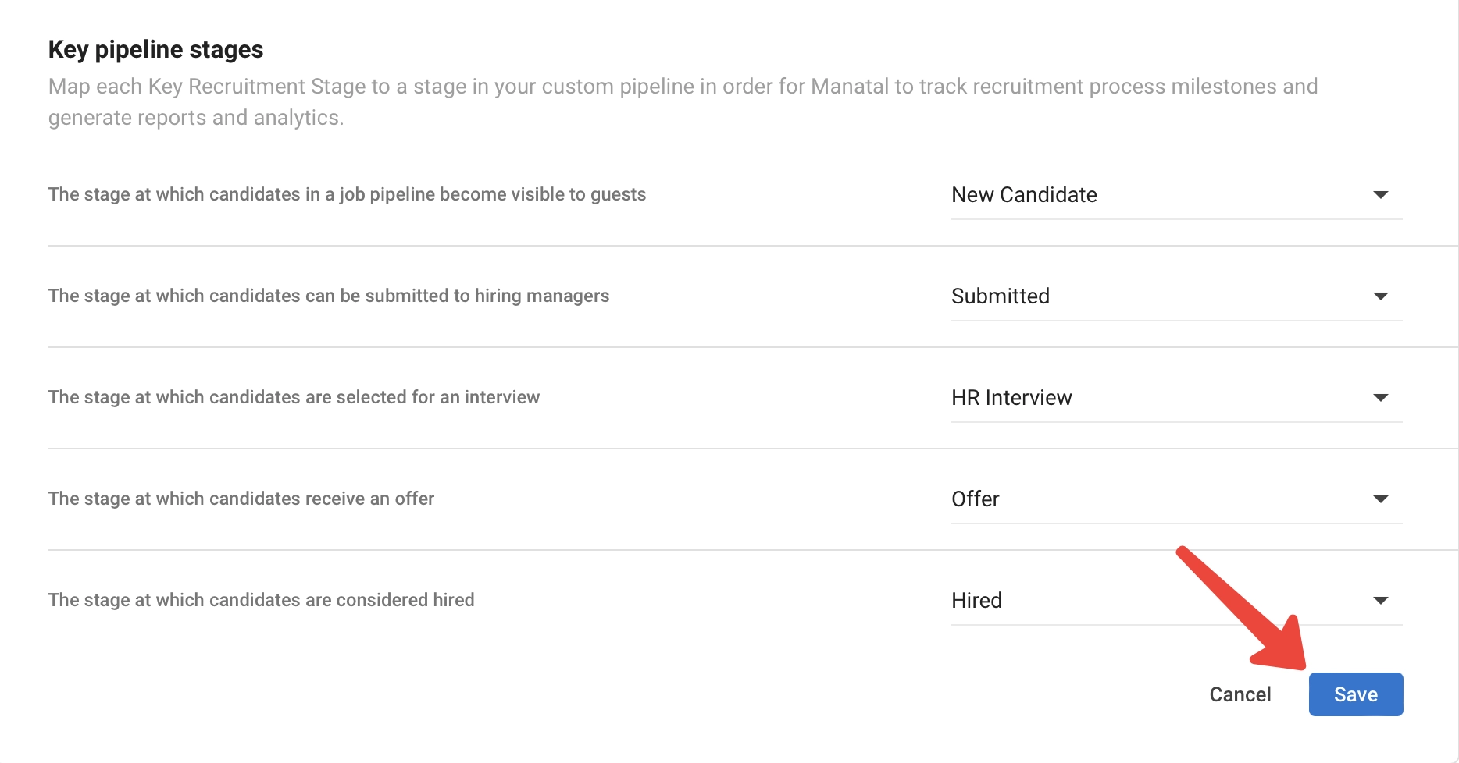Expand the Submitted dropdown arrow
Image resolution: width=1459 pixels, height=763 pixels.
tap(1380, 296)
